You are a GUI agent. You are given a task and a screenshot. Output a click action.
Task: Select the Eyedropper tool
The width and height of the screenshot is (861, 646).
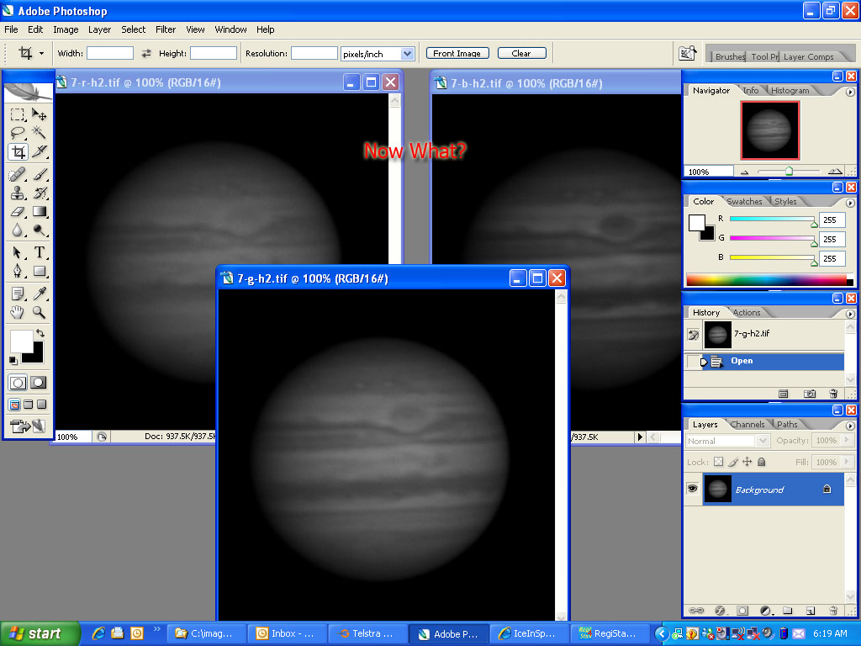(39, 294)
